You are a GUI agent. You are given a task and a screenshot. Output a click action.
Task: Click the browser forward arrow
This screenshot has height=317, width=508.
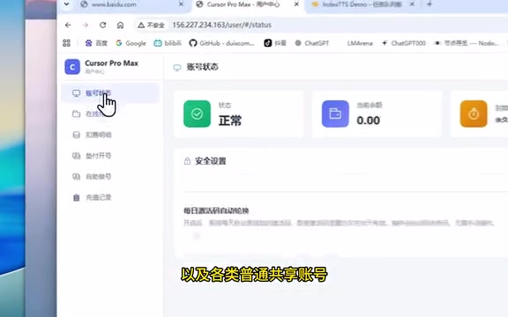(x=86, y=25)
